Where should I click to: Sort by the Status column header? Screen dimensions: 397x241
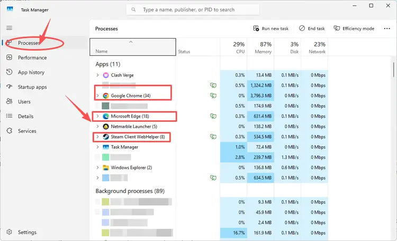pyautogui.click(x=198, y=47)
